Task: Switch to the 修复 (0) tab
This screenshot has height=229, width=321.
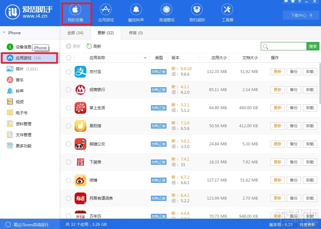Action: pos(135,33)
